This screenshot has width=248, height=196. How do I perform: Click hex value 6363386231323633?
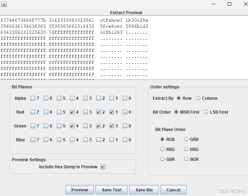(x=23, y=32)
